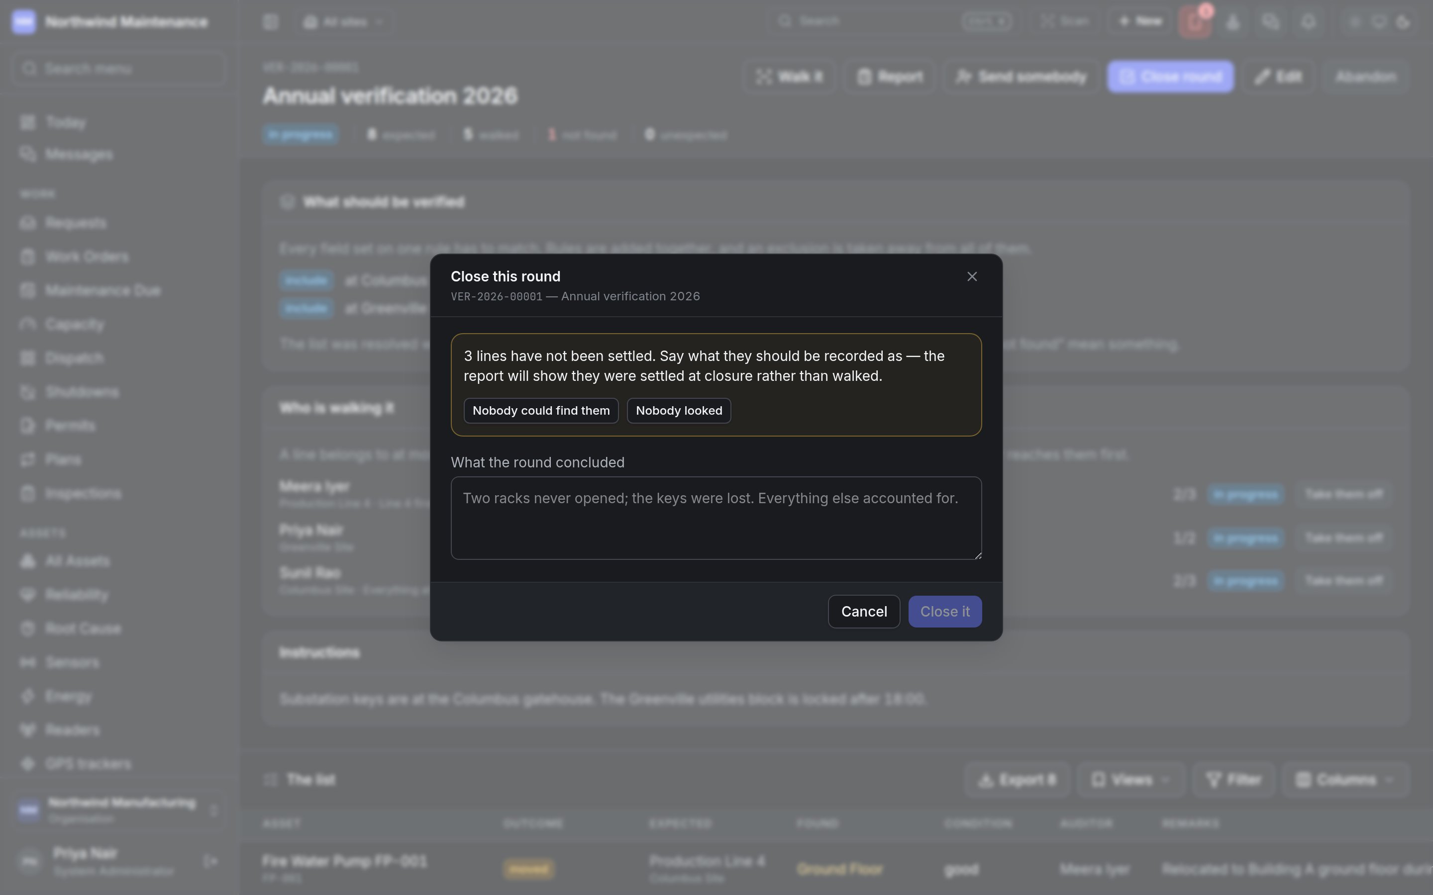This screenshot has width=1433, height=895.
Task: Open Dispatch in the sidebar
Action: pyautogui.click(x=118, y=358)
